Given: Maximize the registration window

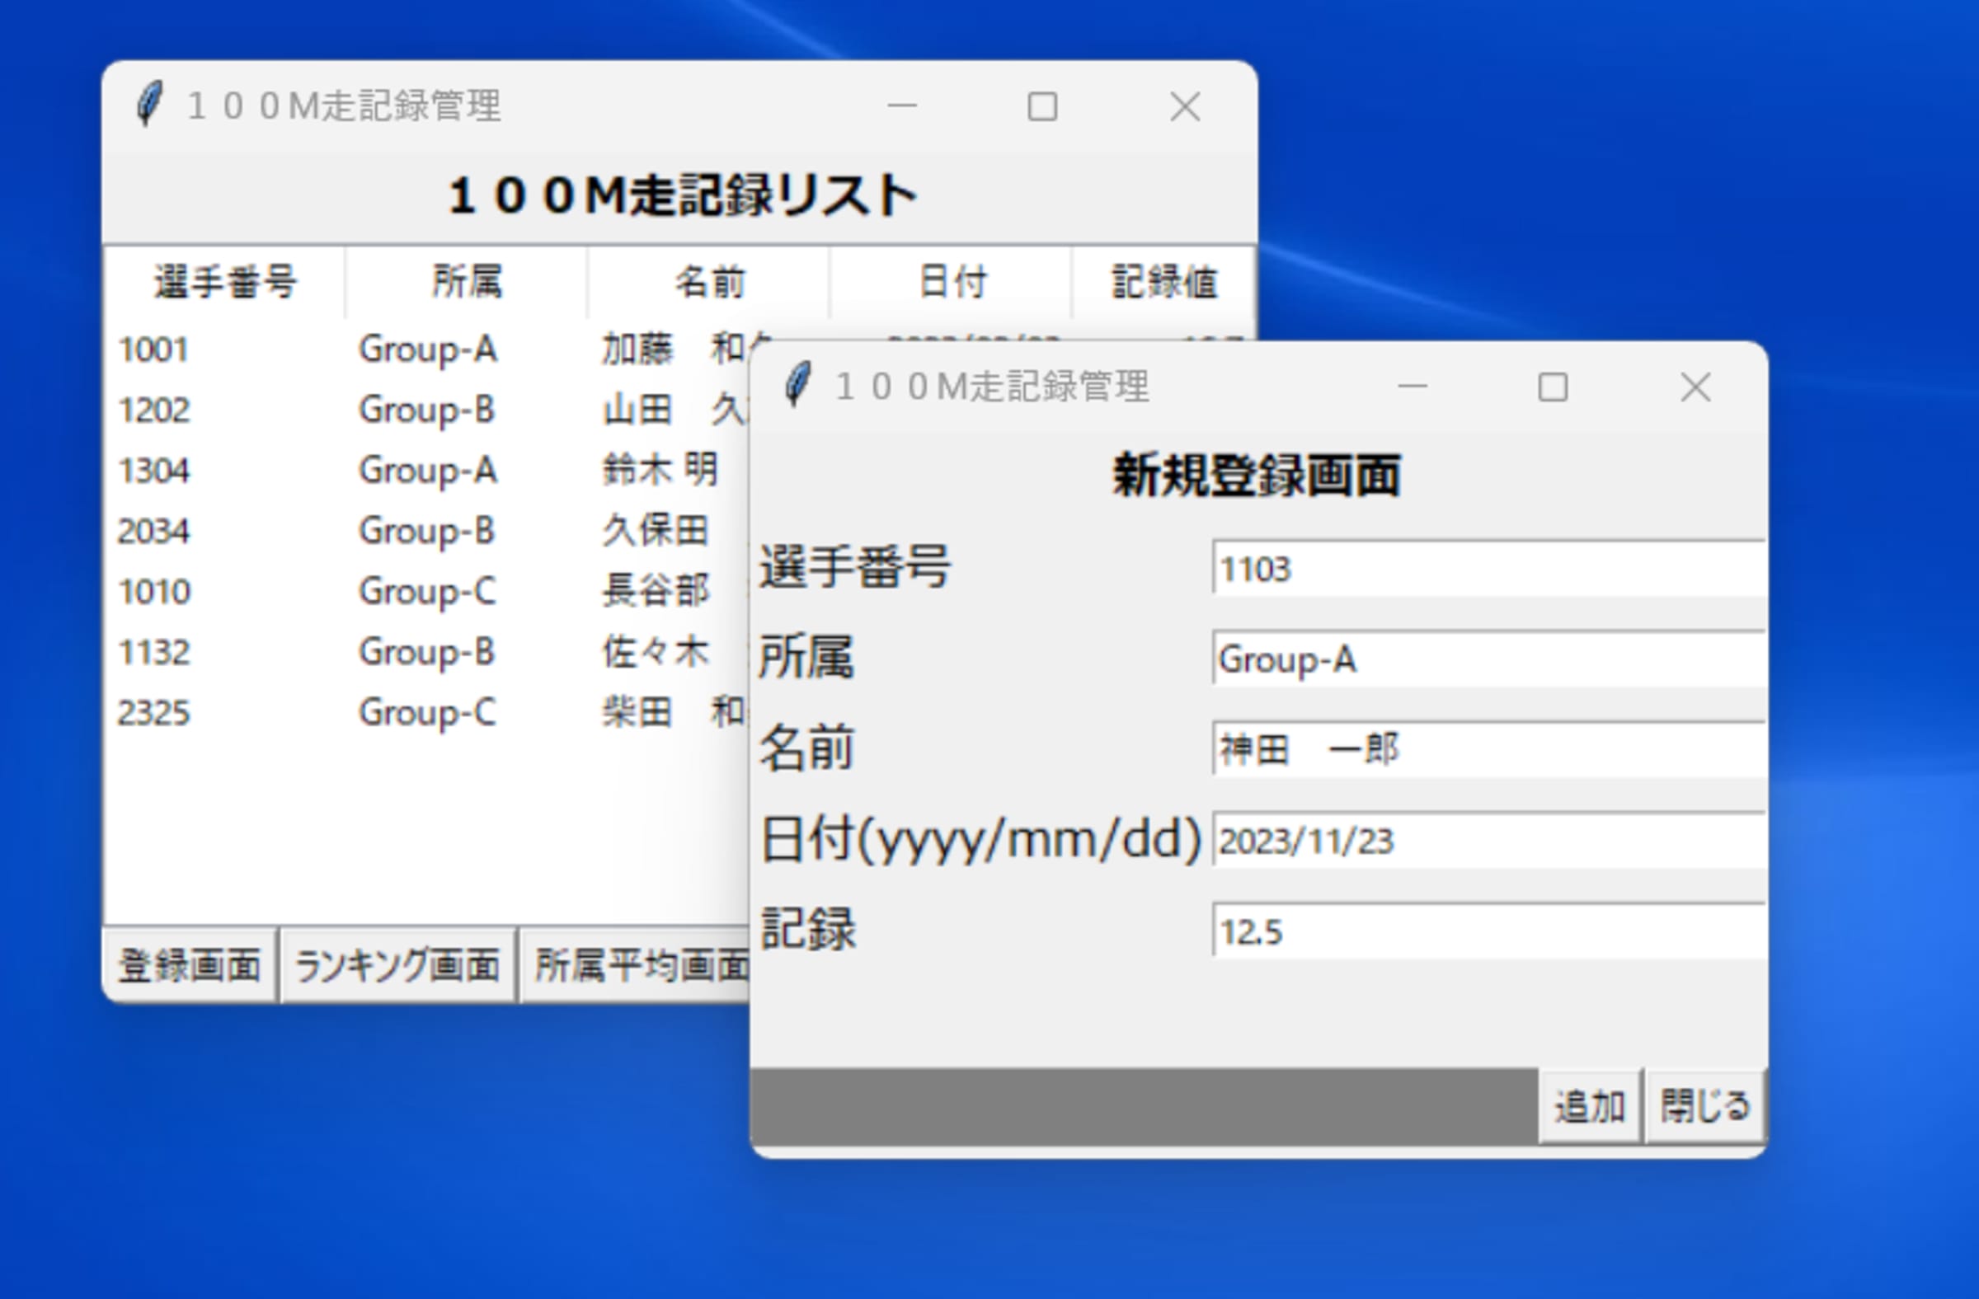Looking at the screenshot, I should pos(1553,387).
